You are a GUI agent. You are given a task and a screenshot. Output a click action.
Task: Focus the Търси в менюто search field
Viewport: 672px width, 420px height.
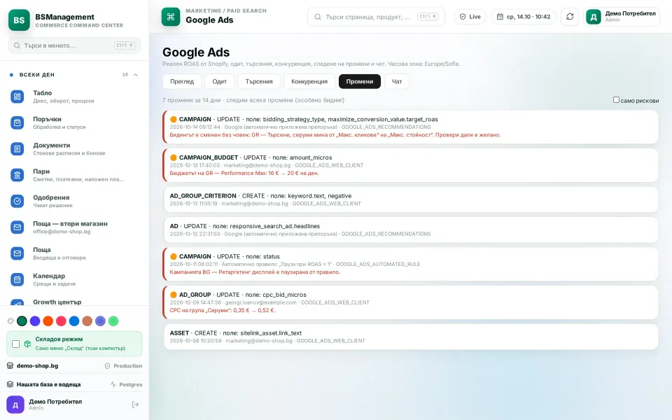pyautogui.click(x=75, y=45)
